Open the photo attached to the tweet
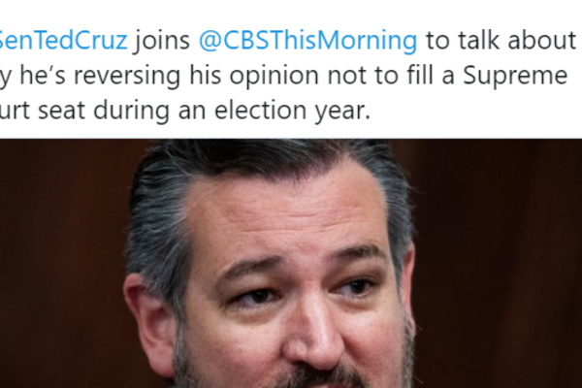 [x=291, y=262]
